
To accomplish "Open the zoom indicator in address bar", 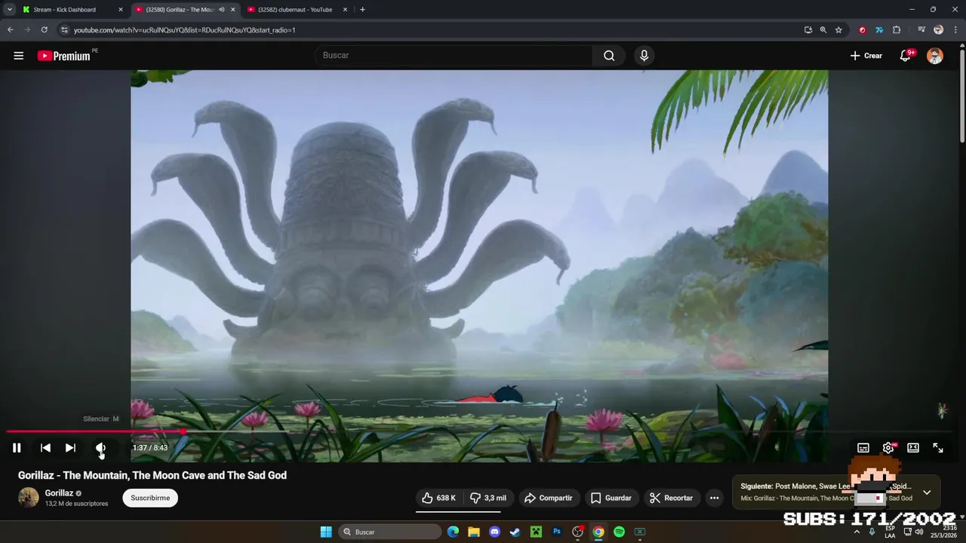I will (823, 30).
